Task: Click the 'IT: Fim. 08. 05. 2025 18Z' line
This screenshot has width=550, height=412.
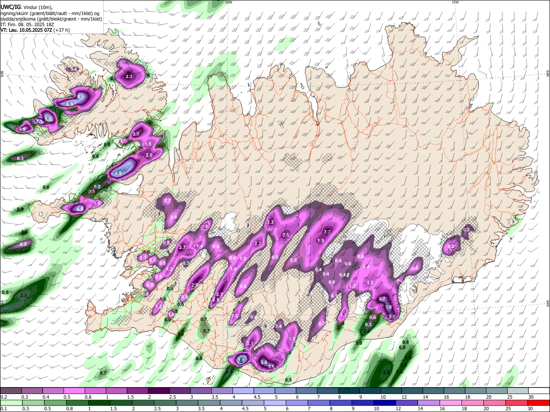Action: point(27,24)
